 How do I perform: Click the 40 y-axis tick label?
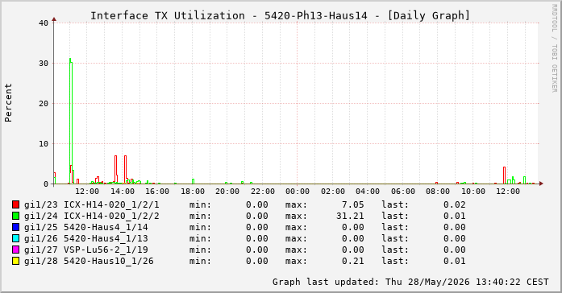click(44, 23)
